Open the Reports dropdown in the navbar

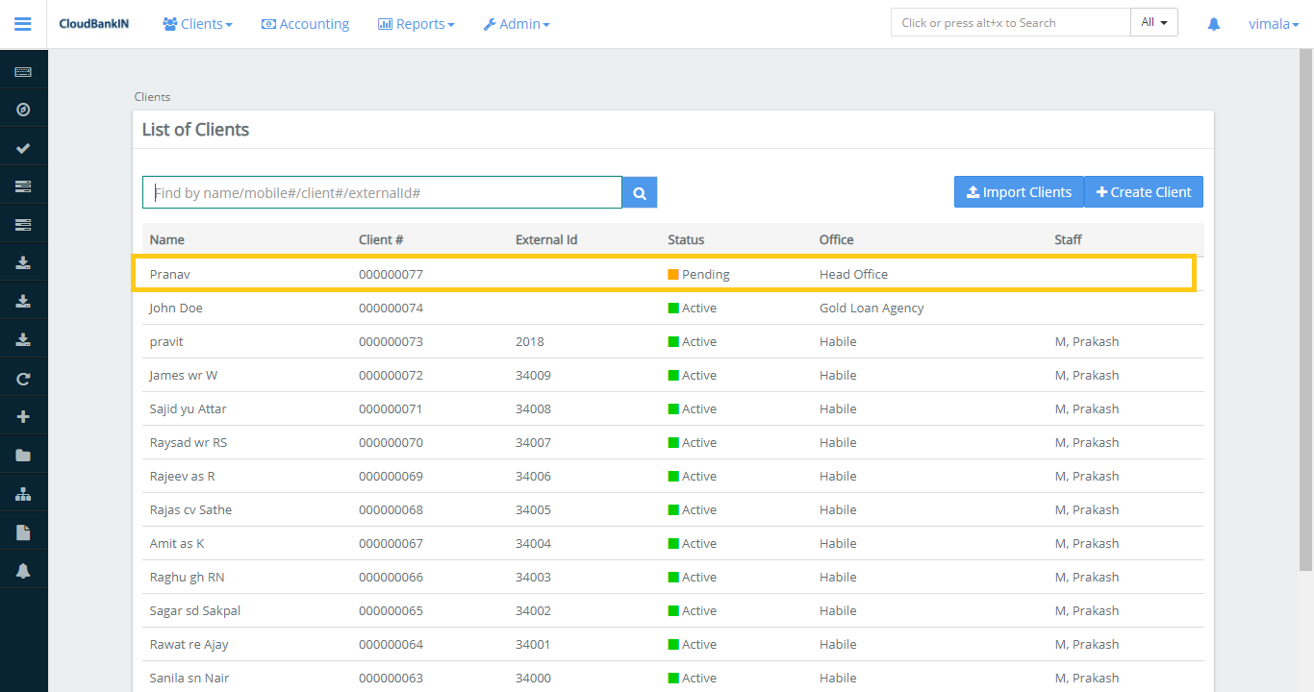pos(416,24)
